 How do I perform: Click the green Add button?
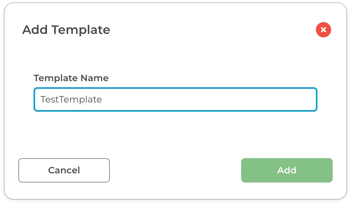click(287, 170)
